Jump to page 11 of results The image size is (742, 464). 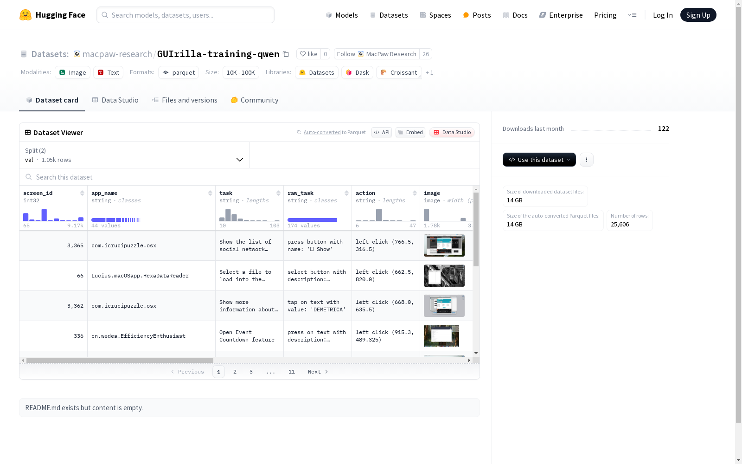pyautogui.click(x=292, y=372)
